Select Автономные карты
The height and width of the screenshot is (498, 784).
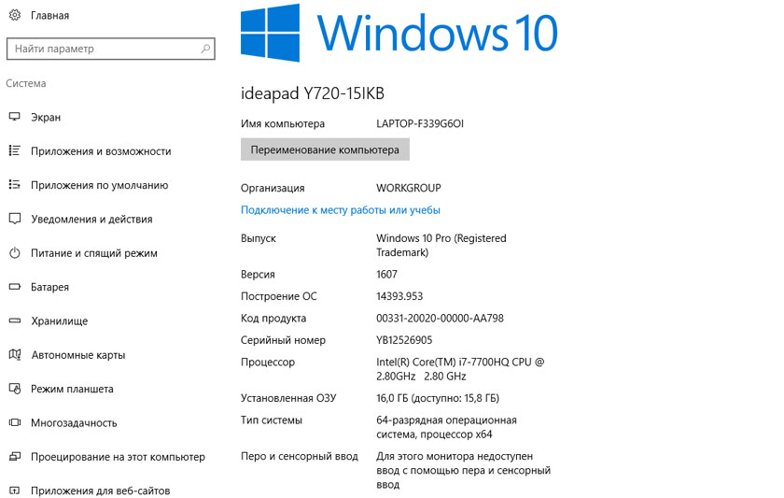pos(78,355)
